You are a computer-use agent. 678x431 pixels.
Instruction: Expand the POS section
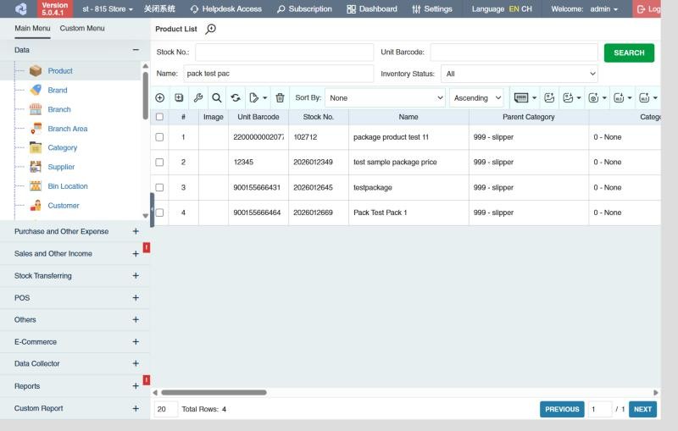[136, 298]
